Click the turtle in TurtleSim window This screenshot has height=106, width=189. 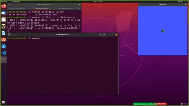click(x=163, y=31)
